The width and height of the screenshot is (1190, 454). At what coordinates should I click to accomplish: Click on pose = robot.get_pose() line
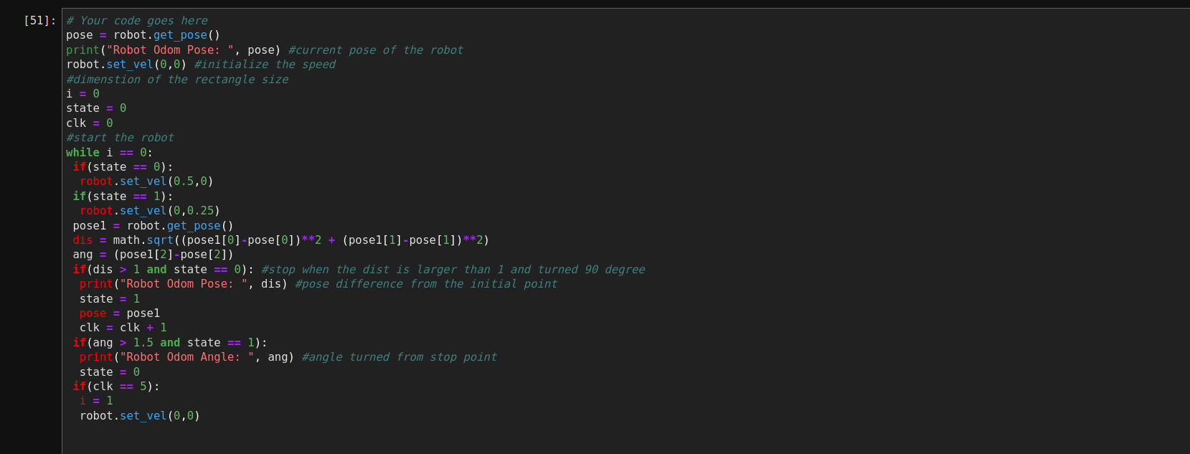tap(143, 35)
